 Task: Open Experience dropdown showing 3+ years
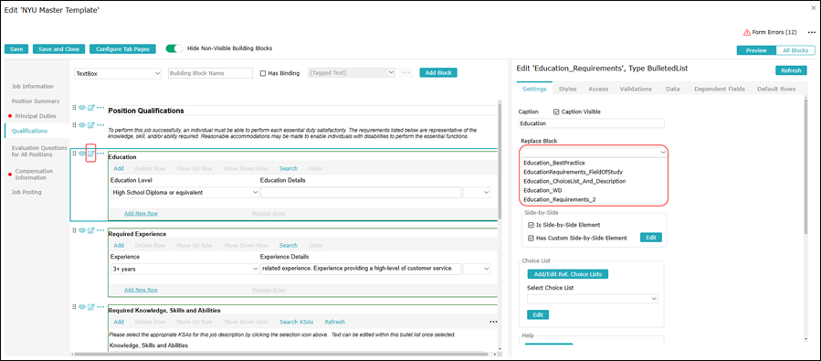[184, 269]
